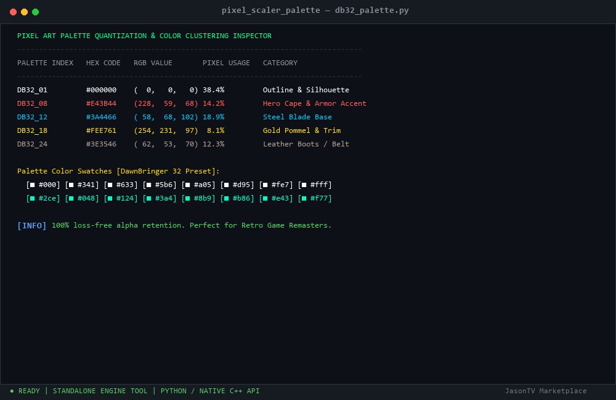Click the #633 color swatch

pyautogui.click(x=121, y=185)
